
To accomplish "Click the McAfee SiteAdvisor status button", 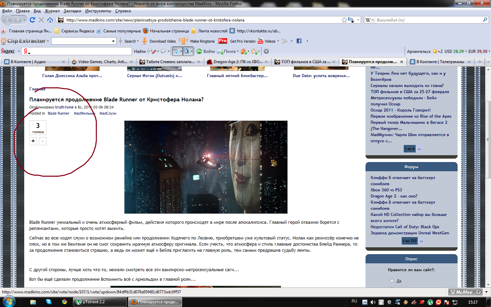I will coord(465,292).
